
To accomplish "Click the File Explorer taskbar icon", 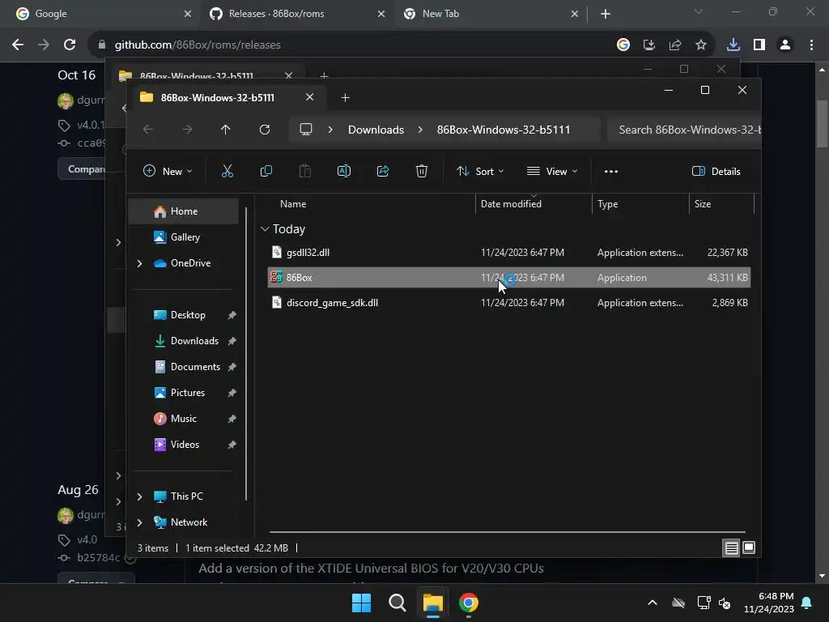I will tap(432, 603).
